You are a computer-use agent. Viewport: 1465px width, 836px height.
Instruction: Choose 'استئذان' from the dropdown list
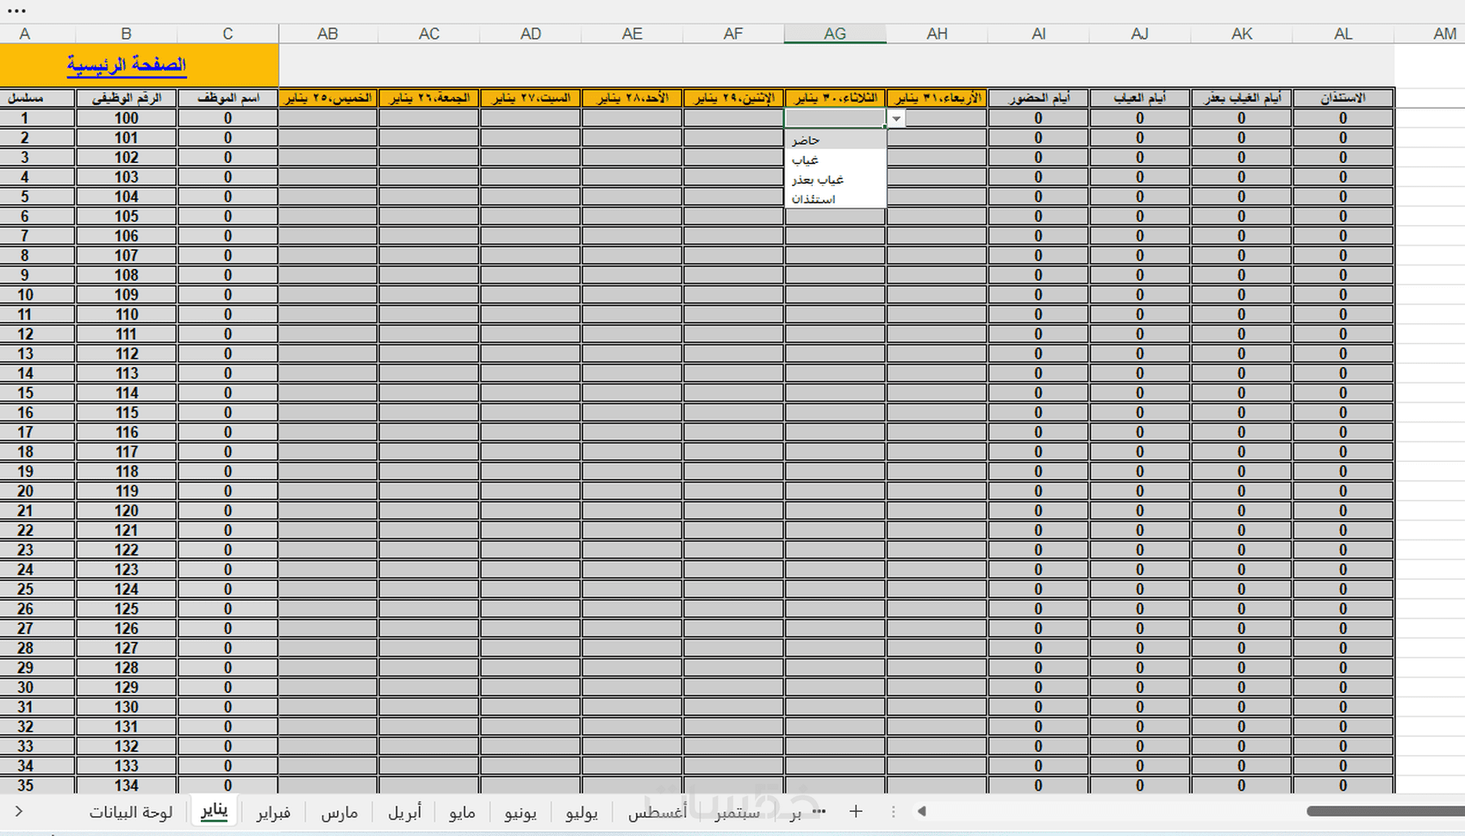(x=835, y=199)
